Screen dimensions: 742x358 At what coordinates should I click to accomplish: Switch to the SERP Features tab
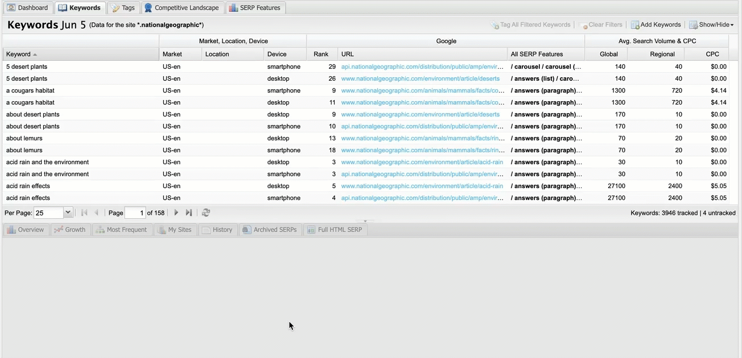tap(255, 8)
